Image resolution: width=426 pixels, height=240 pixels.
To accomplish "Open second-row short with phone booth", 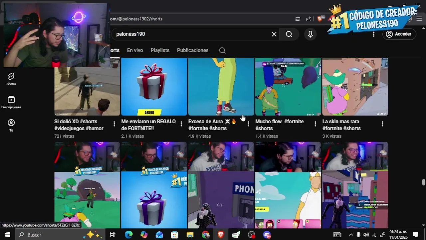I will coord(221,185).
